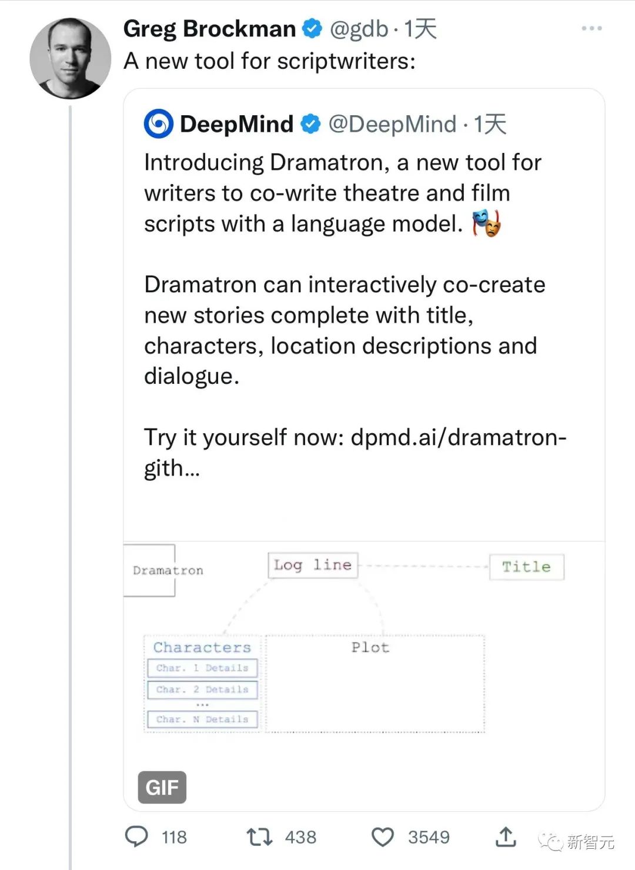Screen dimensions: 635x870
Task: Like the tweet with heart icon
Action: pos(383,836)
